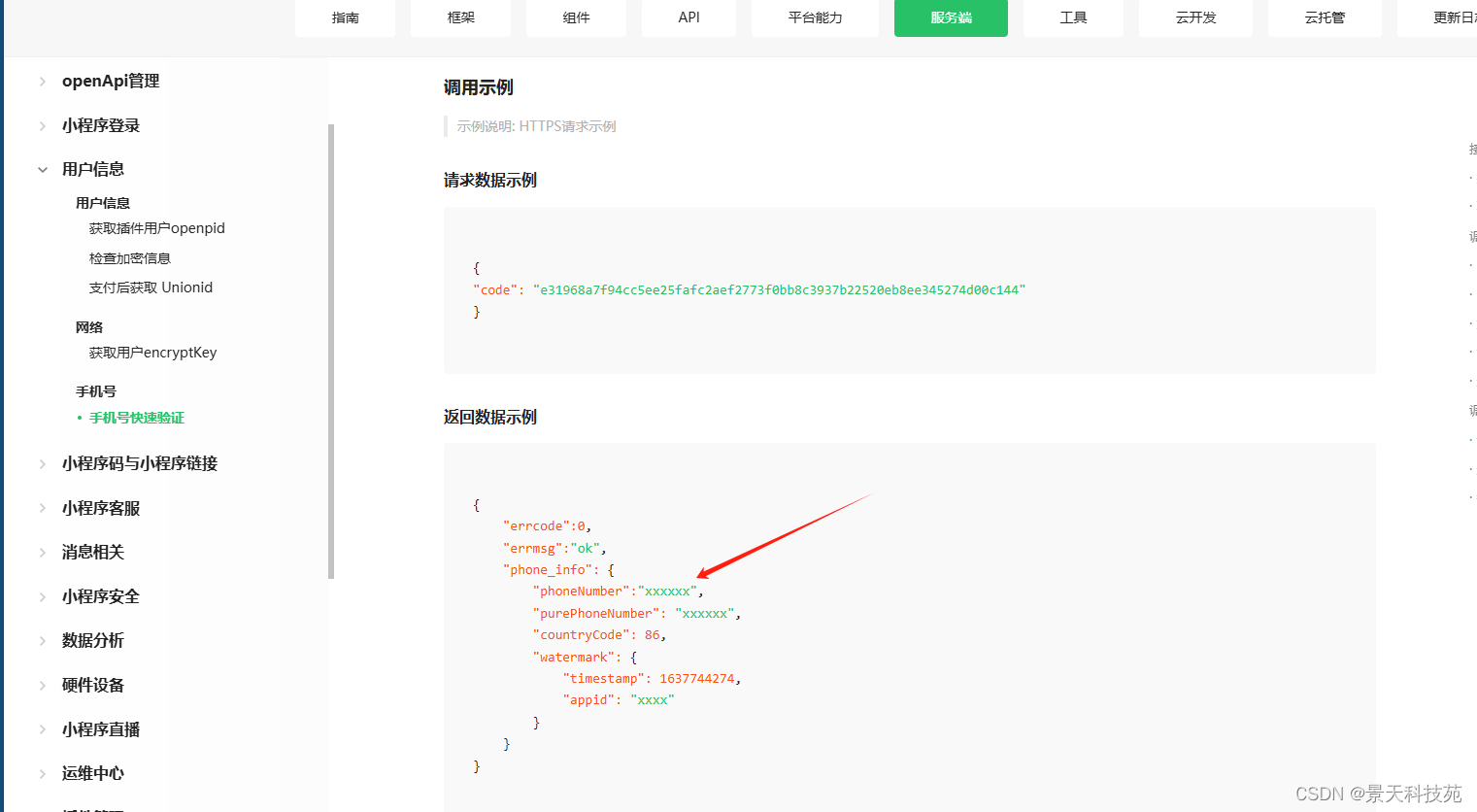Select 手机号快速验证 in sidebar
This screenshot has height=812, width=1477.
(x=137, y=418)
